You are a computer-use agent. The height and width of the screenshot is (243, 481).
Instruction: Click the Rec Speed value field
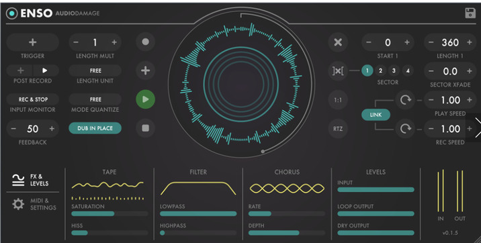click(450, 129)
